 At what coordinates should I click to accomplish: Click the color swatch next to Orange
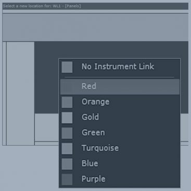(67, 103)
